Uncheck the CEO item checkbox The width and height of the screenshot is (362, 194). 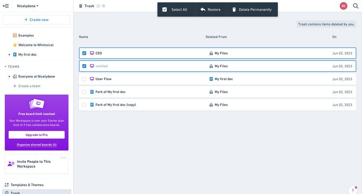pos(84,53)
